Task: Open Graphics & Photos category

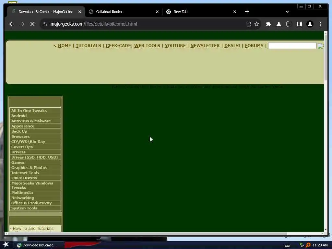Action: tap(29, 168)
